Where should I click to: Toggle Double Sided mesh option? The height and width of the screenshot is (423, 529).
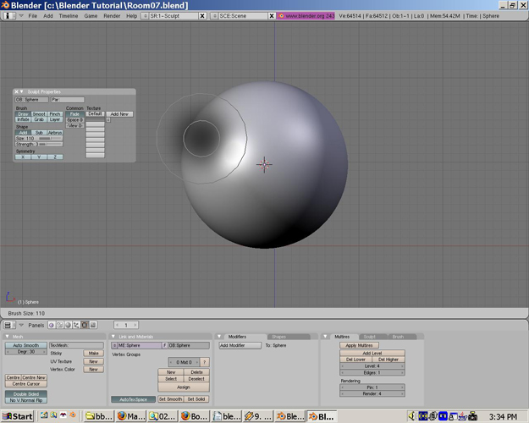(26, 394)
